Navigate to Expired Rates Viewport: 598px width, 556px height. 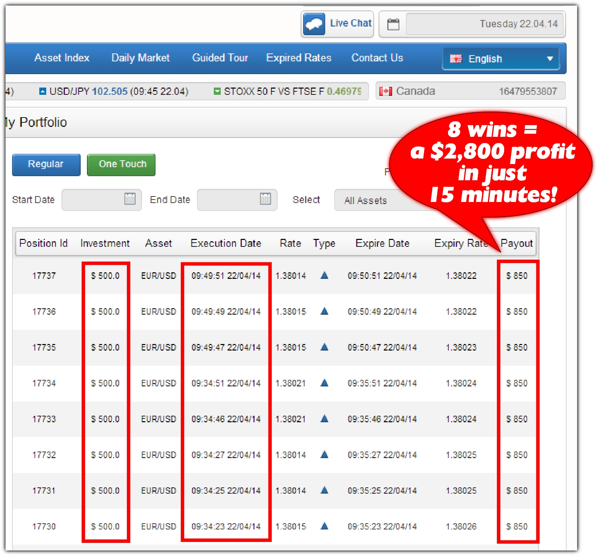(299, 58)
